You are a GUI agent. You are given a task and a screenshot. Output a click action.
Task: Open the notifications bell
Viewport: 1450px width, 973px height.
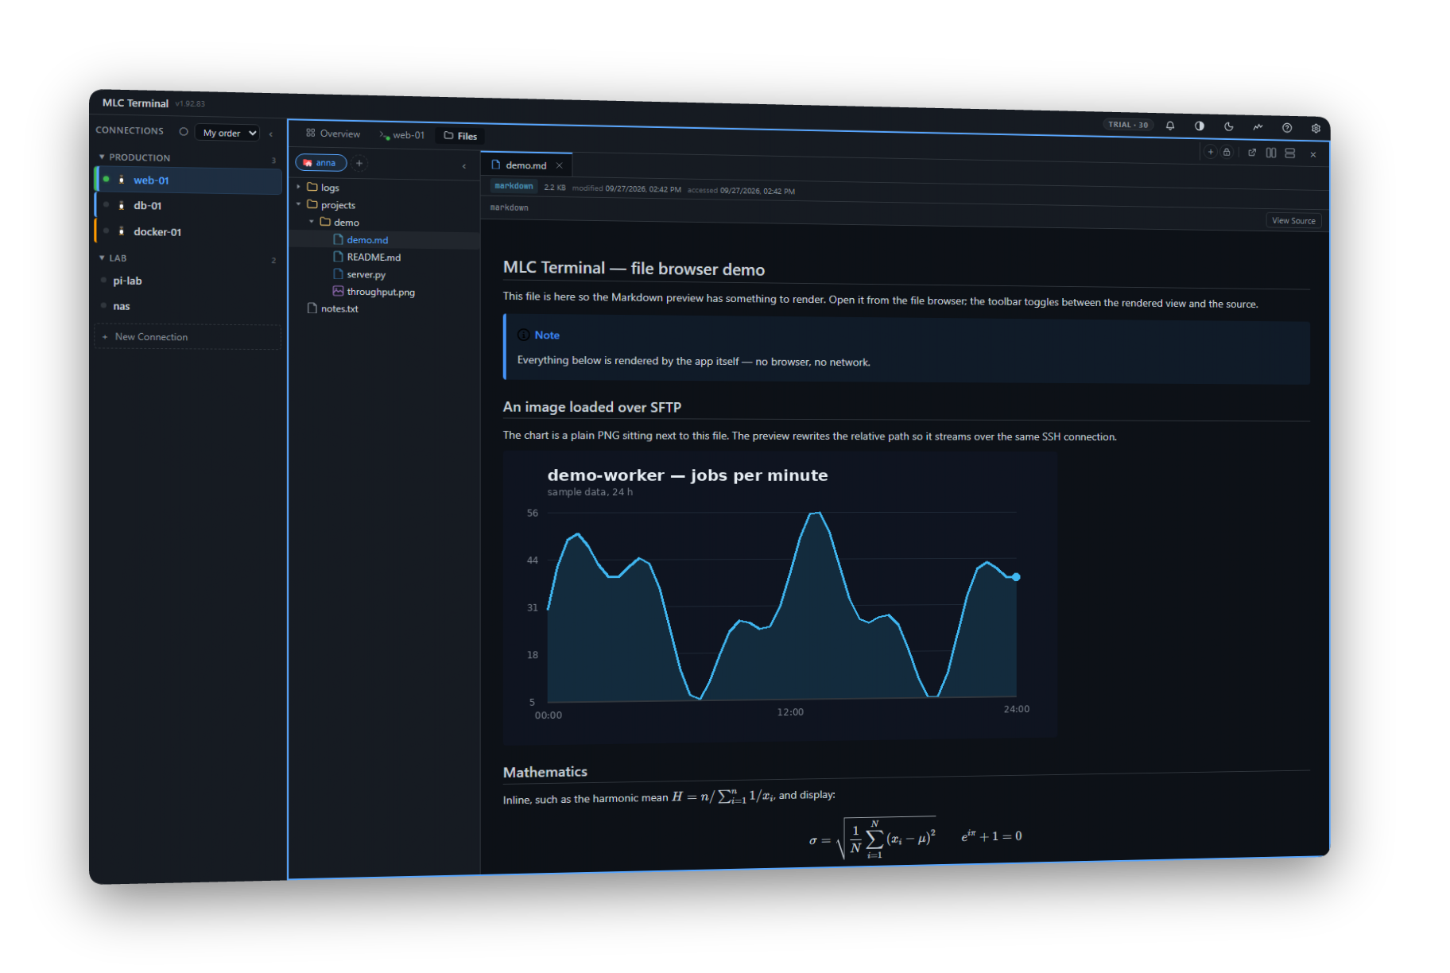click(x=1169, y=126)
